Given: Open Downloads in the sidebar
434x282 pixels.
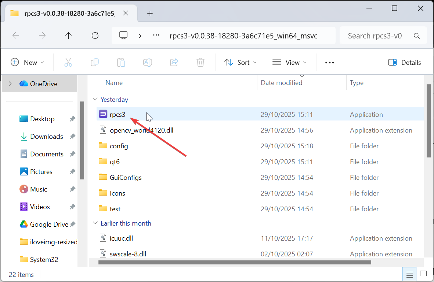Looking at the screenshot, I should (47, 137).
